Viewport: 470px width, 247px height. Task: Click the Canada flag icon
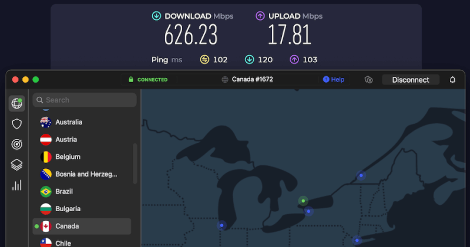[x=46, y=226]
